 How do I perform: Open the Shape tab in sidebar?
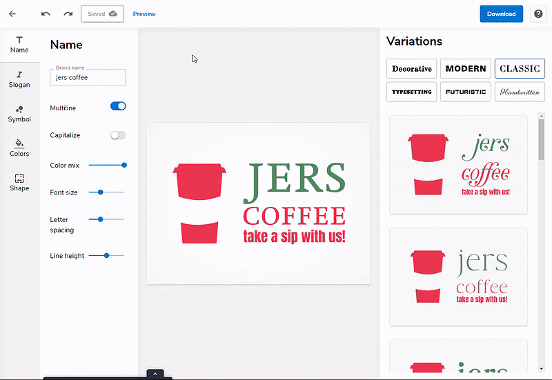19,183
